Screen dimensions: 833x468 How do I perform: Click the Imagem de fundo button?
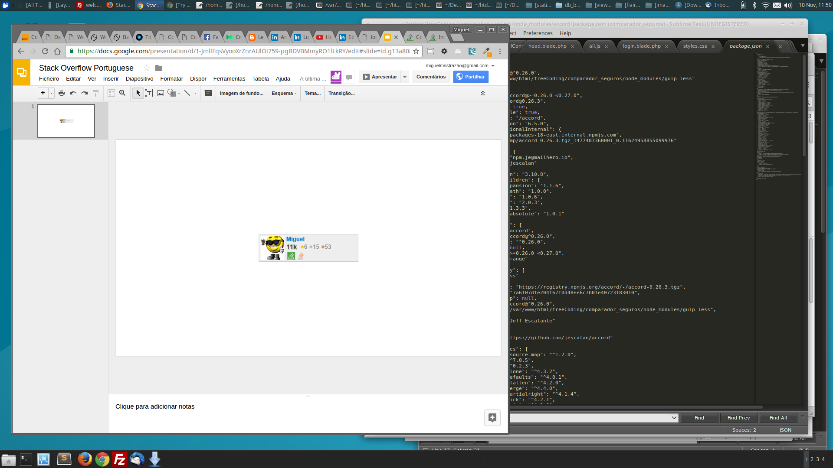[x=242, y=93]
